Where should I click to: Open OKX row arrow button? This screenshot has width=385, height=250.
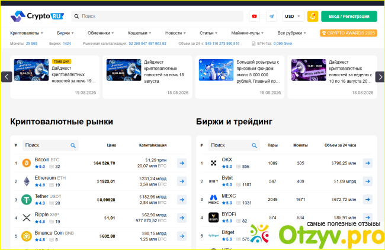tap(368, 163)
